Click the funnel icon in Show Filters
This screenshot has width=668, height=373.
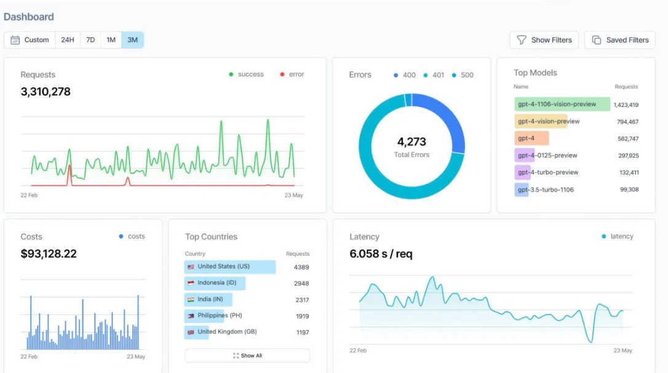coord(522,40)
